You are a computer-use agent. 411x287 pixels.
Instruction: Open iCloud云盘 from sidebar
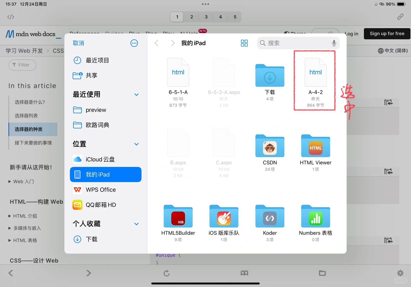[x=100, y=159]
